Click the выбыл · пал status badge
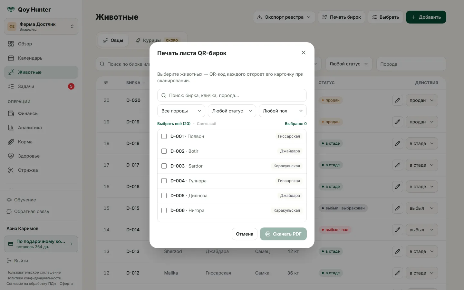 click(x=335, y=230)
